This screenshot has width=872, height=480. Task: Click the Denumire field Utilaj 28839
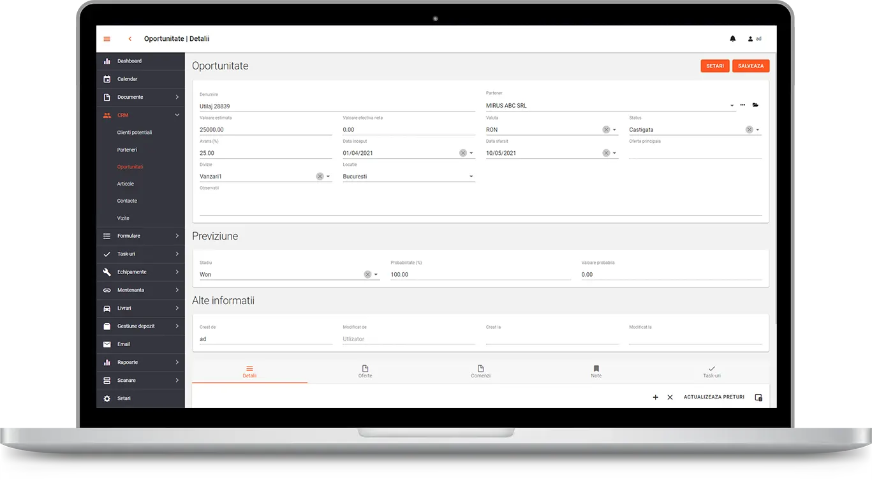tap(337, 106)
